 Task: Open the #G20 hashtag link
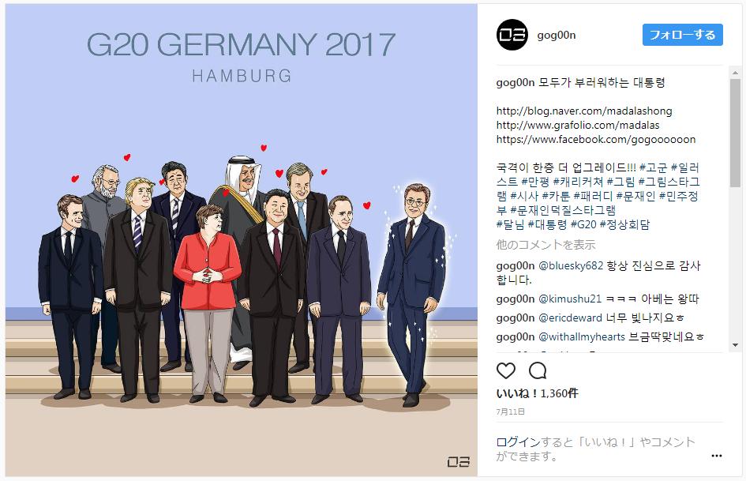tap(583, 224)
